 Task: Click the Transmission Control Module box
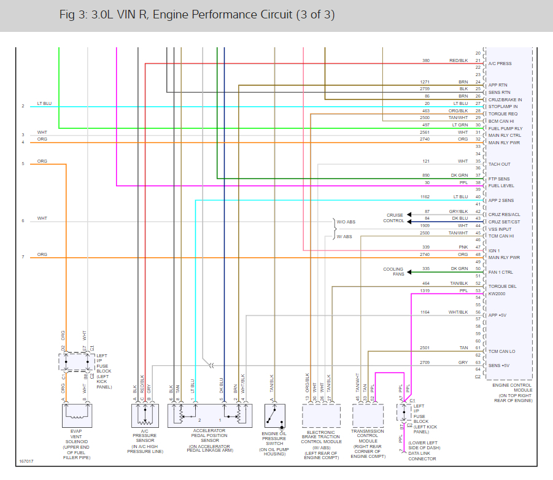click(x=368, y=416)
